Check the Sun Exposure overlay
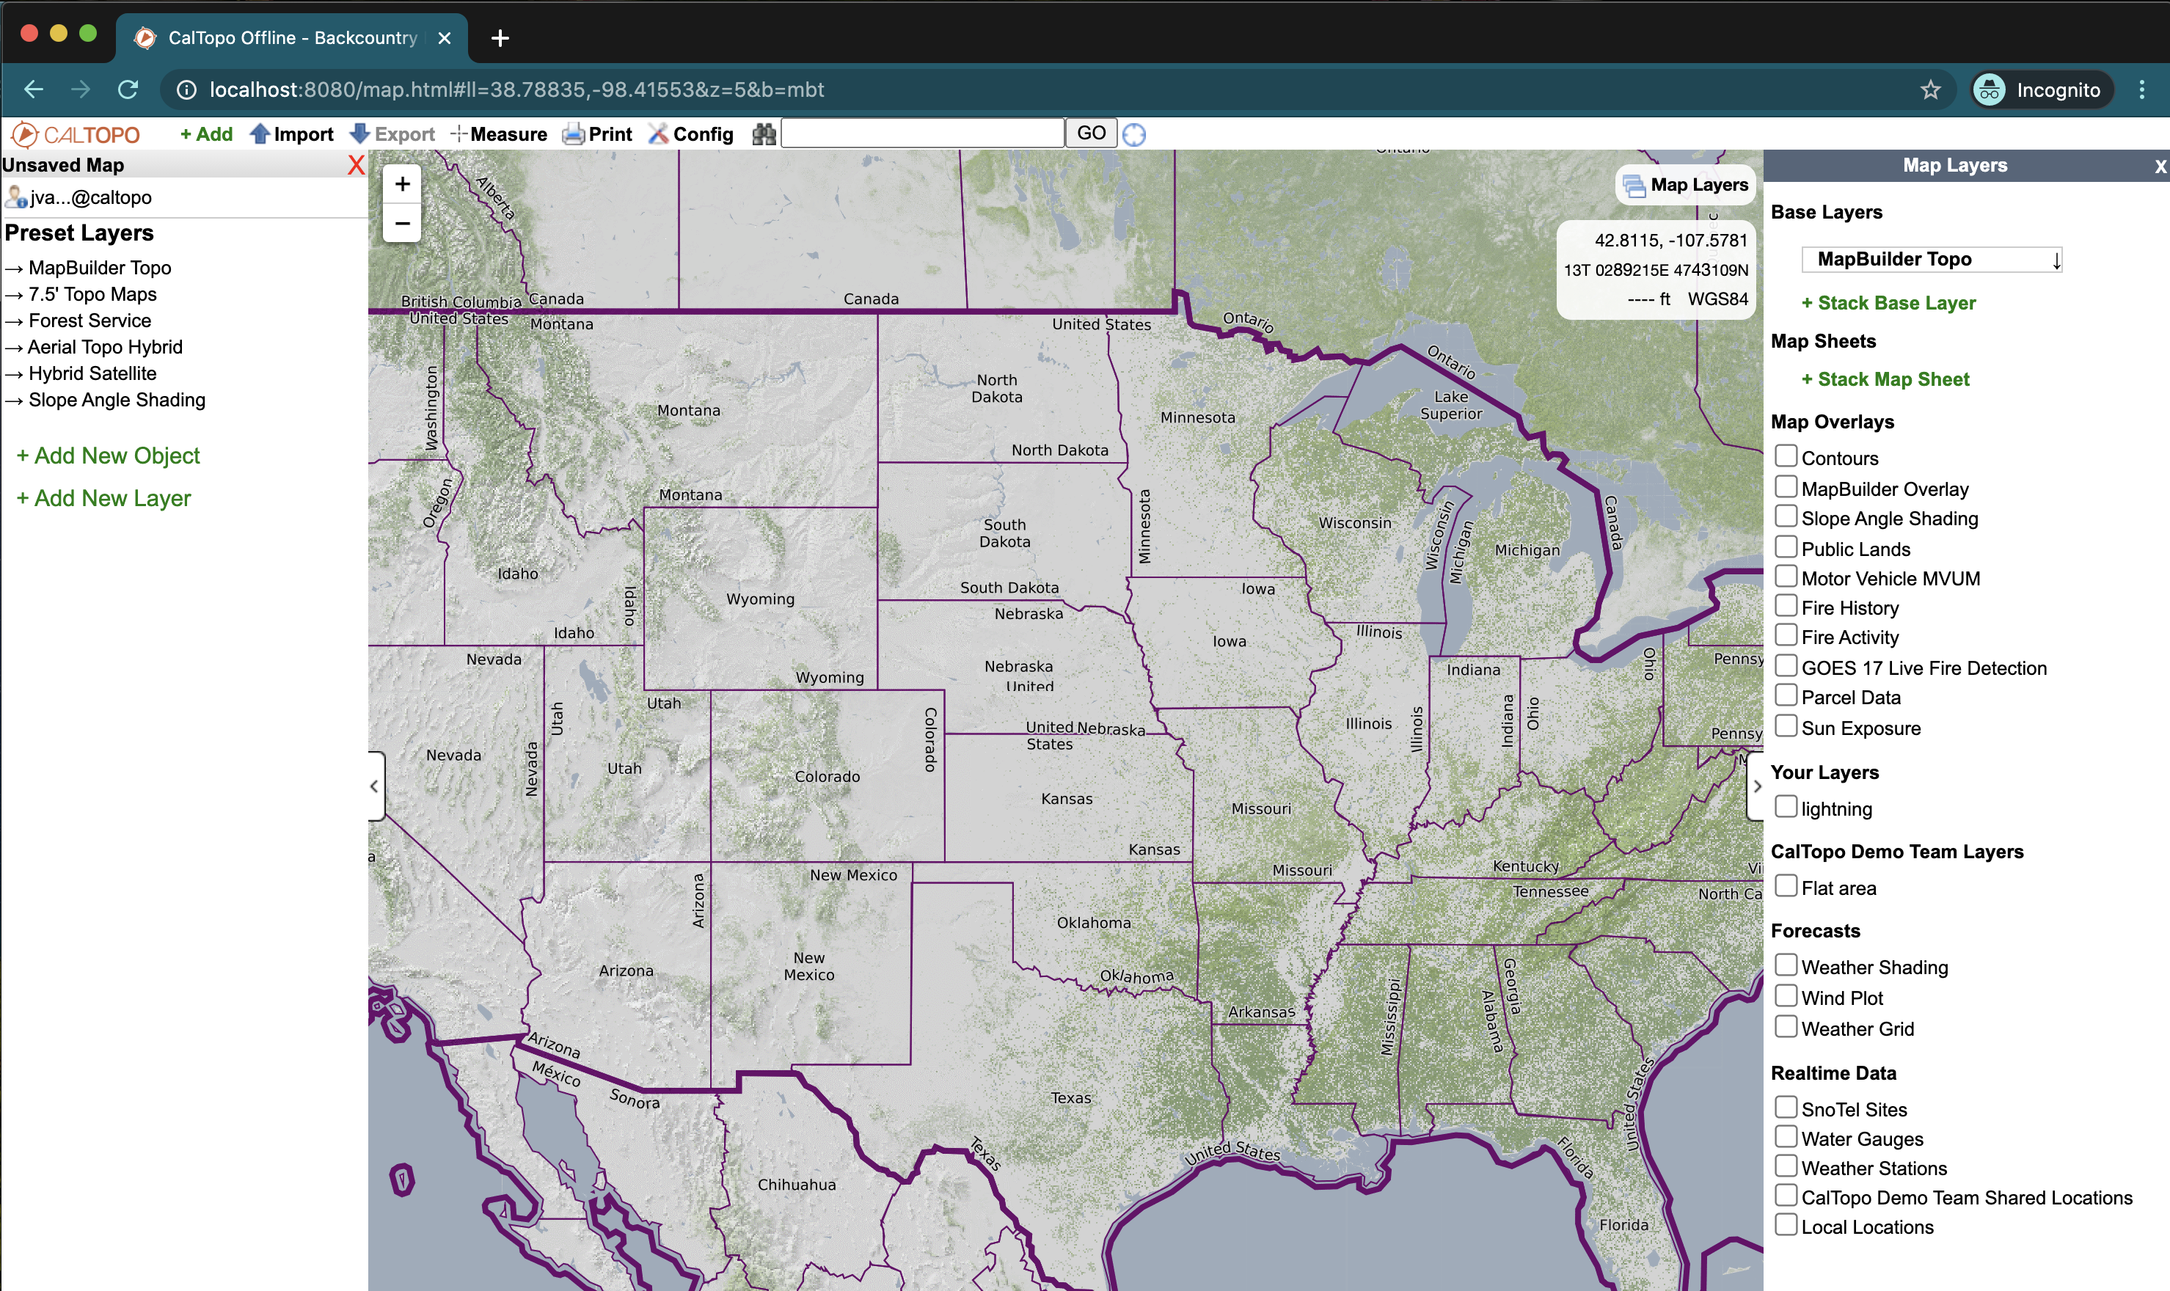Image resolution: width=2170 pixels, height=1291 pixels. pyautogui.click(x=1786, y=725)
